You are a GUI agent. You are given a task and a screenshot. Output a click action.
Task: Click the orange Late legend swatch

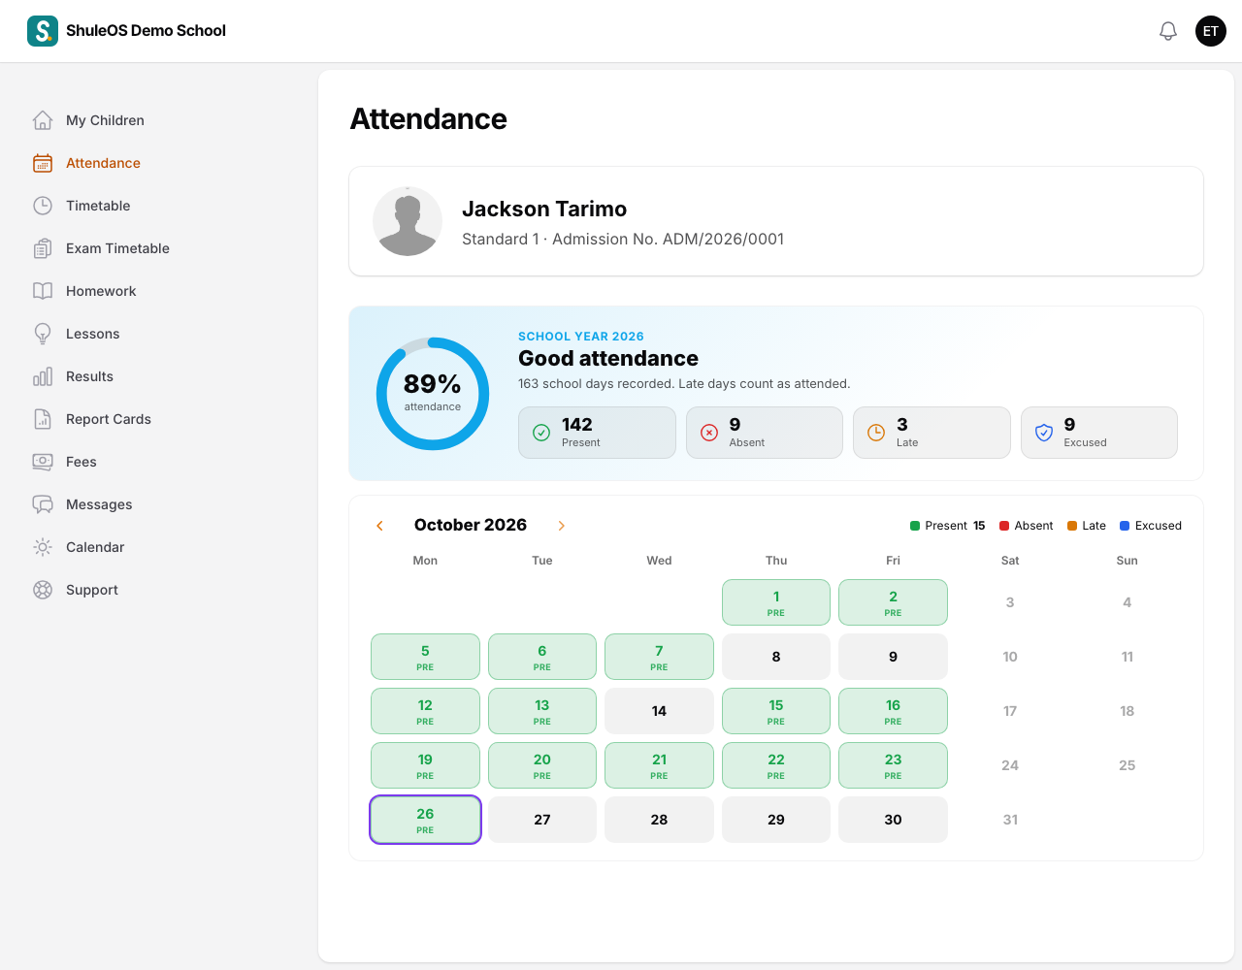(1072, 526)
